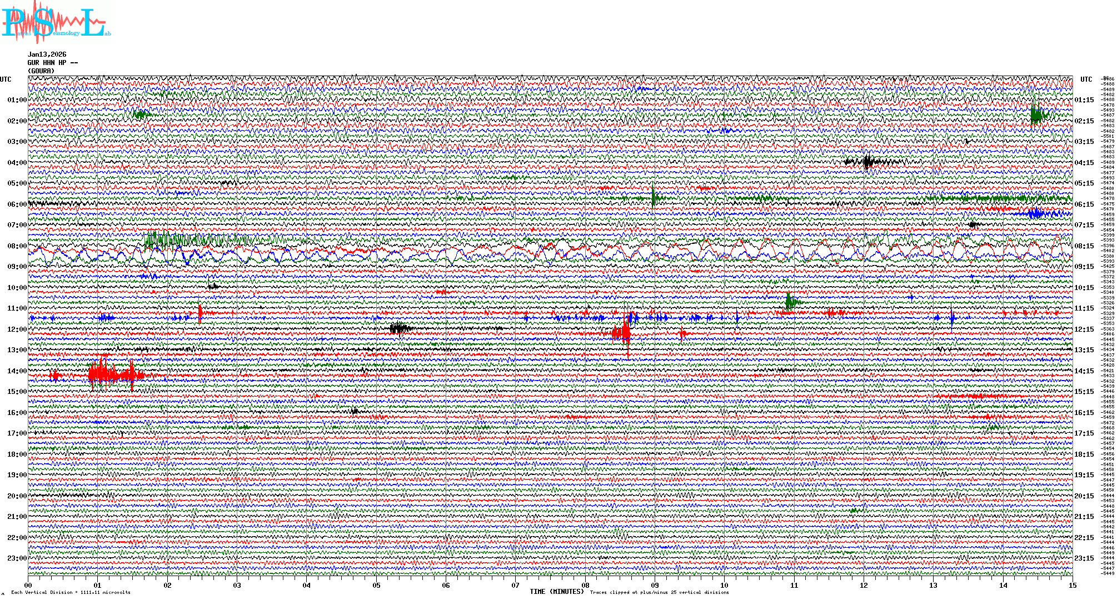
Task: Click the left UTC axis label
Action: (x=6, y=79)
